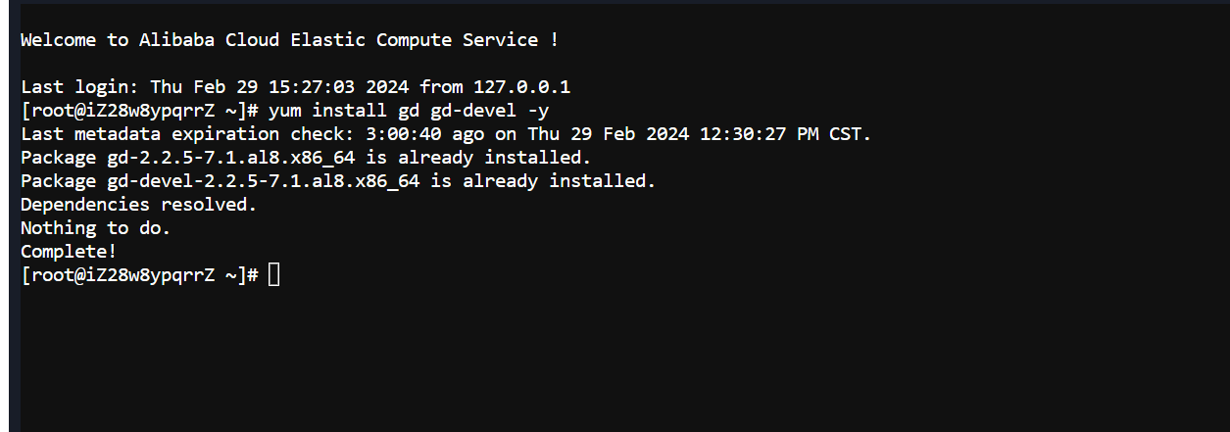The width and height of the screenshot is (1230, 432).
Task: Click the "gd-2.2.5-7.1.al8.x86_64" package name
Action: tap(230, 158)
